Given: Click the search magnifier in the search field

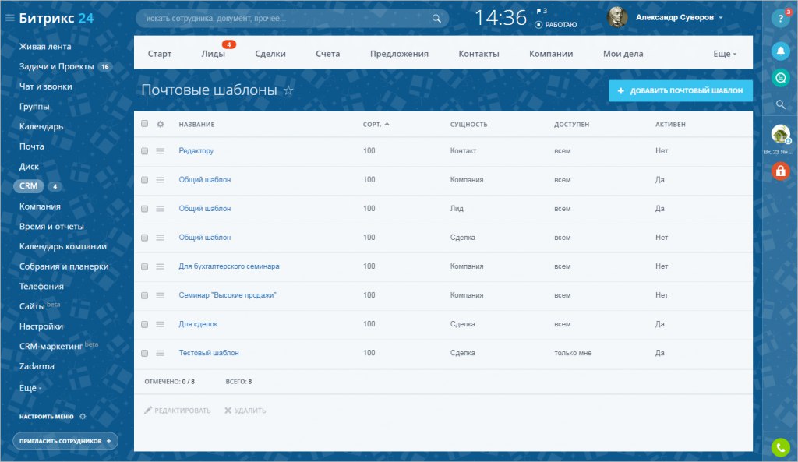Looking at the screenshot, I should click(436, 19).
